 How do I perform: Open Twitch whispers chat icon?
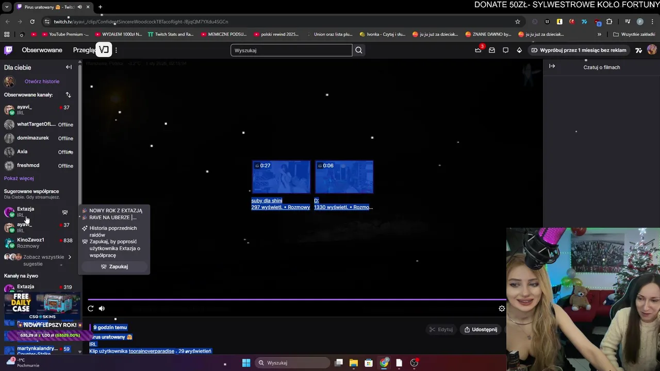(505, 50)
